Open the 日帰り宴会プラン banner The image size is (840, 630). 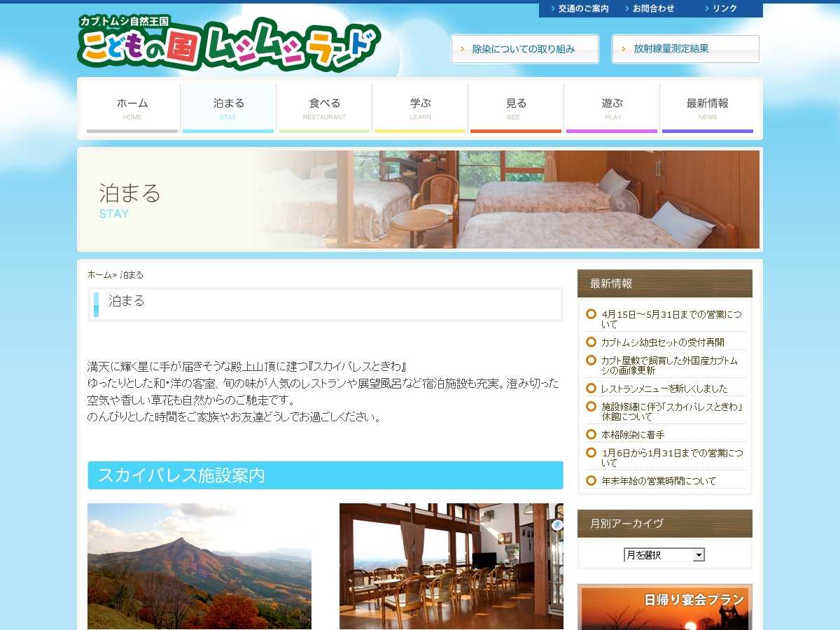coord(664,608)
